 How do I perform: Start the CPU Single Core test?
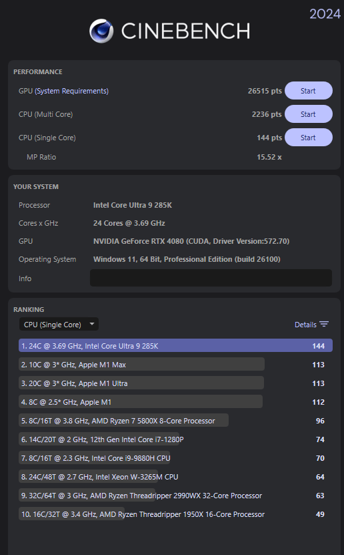[x=308, y=138]
